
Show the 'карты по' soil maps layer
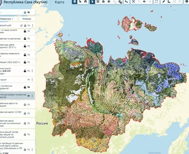[x=29, y=104]
